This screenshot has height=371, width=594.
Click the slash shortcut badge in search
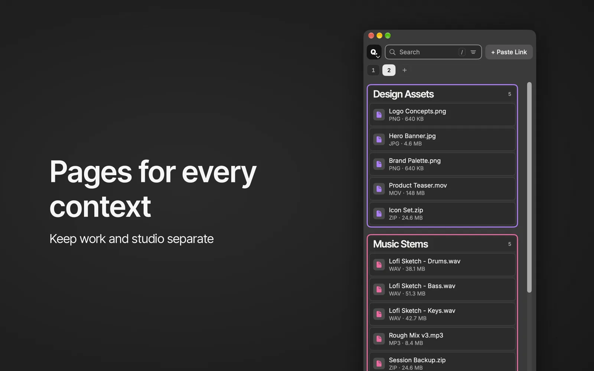point(462,52)
